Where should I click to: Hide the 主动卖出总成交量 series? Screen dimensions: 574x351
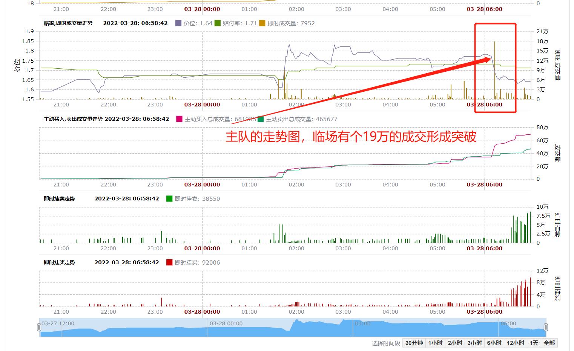[260, 119]
